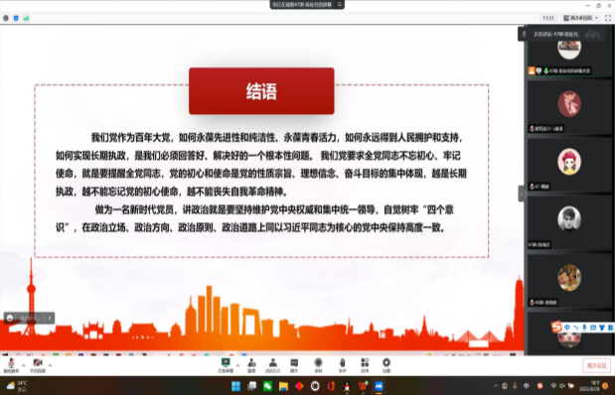Open the Chat icon

point(294,365)
